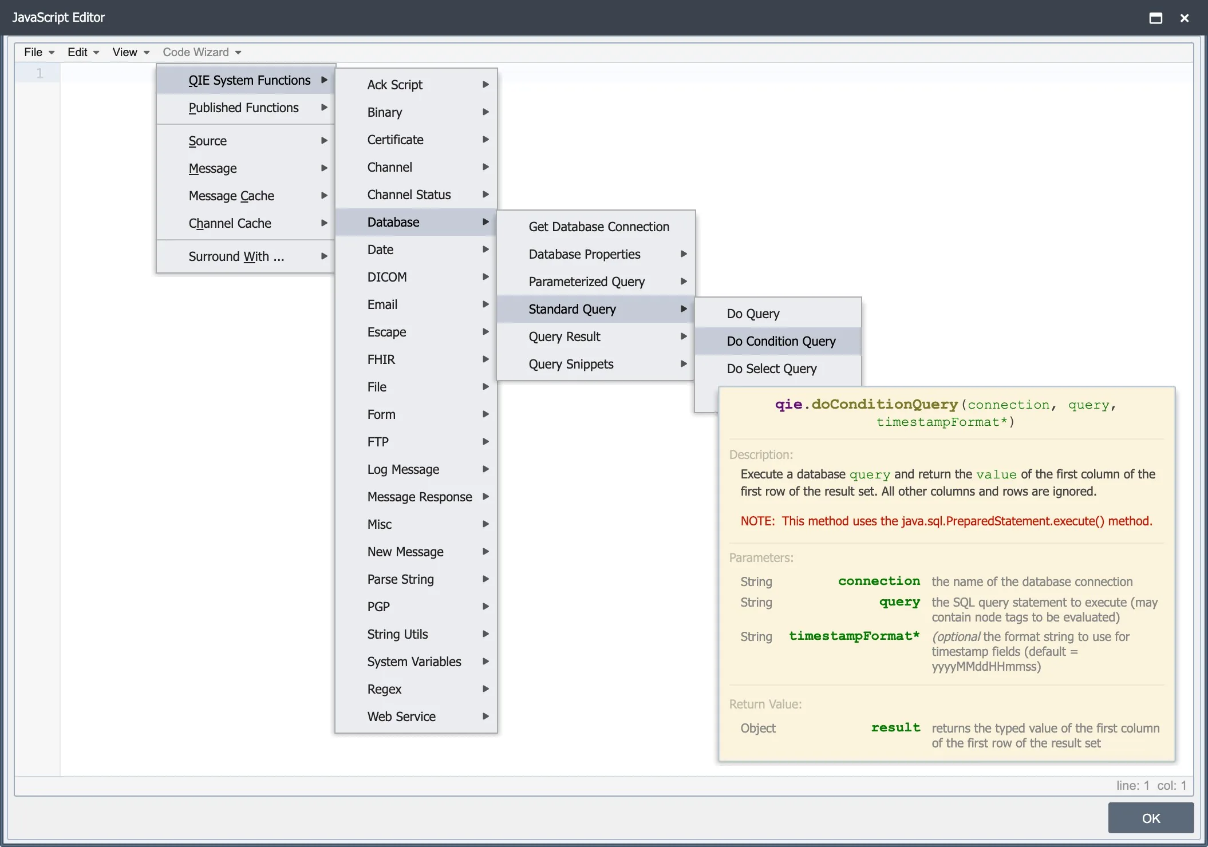Expand the PGP submenu
Image resolution: width=1208 pixels, height=847 pixels.
click(x=416, y=607)
